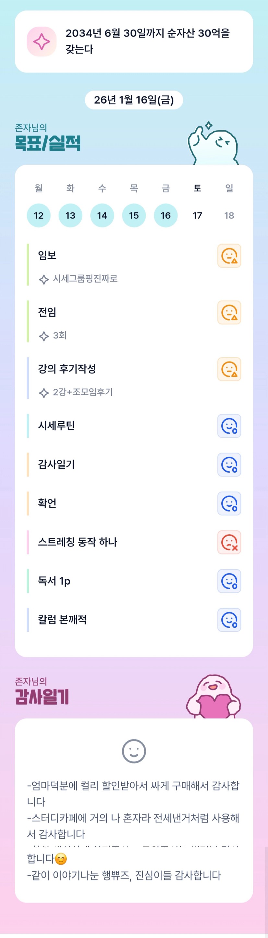Click the 칼럼 본깨적 status face icon

click(229, 620)
